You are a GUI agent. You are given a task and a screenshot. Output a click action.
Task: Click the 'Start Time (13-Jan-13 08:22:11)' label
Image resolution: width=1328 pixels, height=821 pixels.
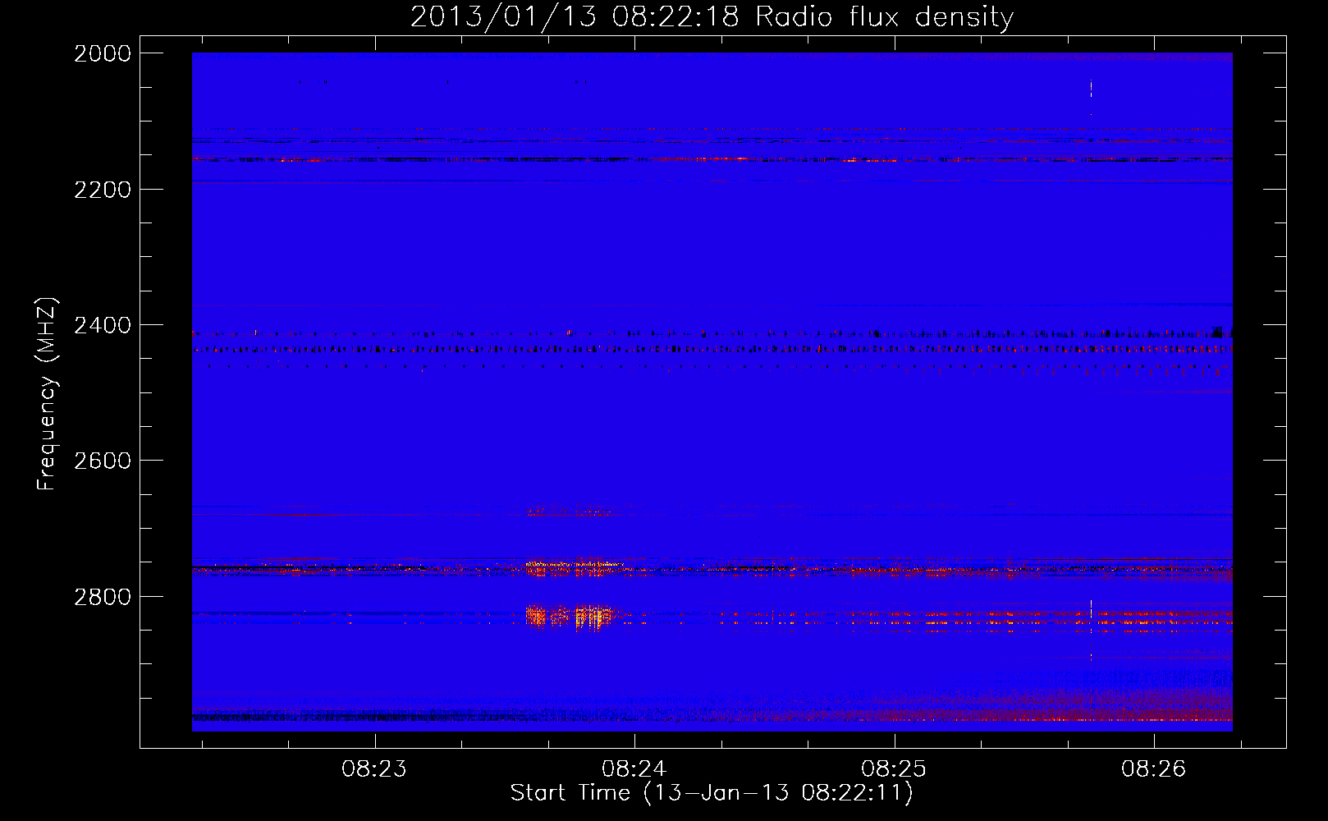[712, 793]
